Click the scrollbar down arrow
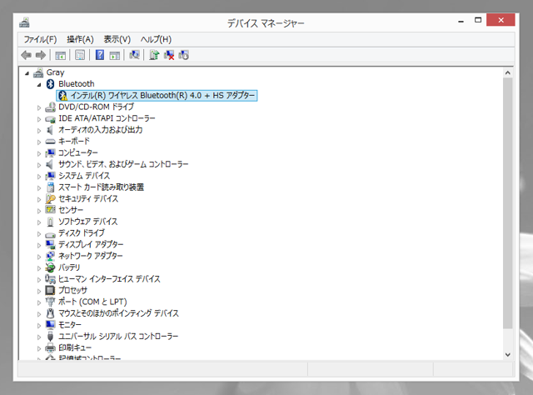The width and height of the screenshot is (533, 395). point(508,354)
